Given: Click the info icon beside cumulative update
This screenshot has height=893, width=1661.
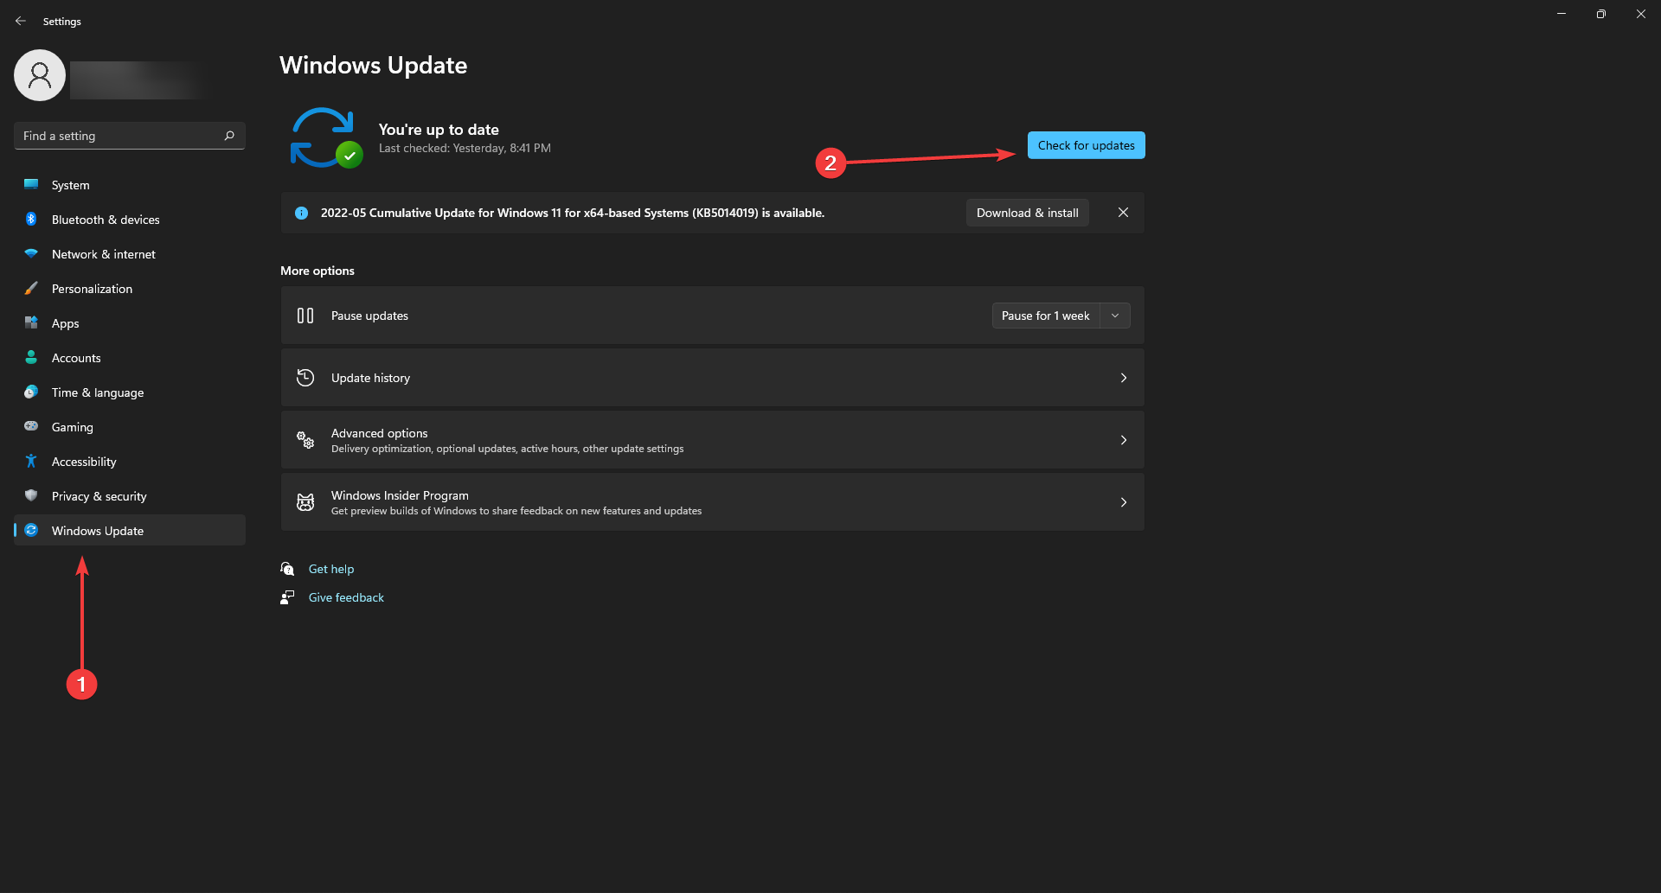Looking at the screenshot, I should tap(301, 213).
